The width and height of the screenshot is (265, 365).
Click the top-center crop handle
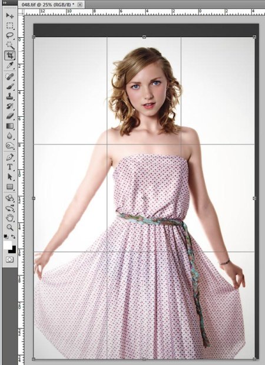coord(144,37)
